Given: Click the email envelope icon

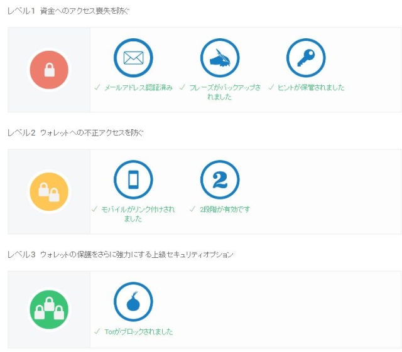Looking at the screenshot, I should click(x=133, y=58).
